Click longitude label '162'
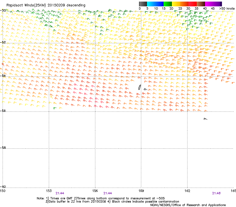 (x=187, y=191)
